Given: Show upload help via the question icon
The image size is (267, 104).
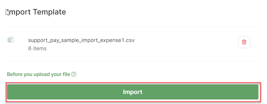Looking at the screenshot, I should click(74, 74).
